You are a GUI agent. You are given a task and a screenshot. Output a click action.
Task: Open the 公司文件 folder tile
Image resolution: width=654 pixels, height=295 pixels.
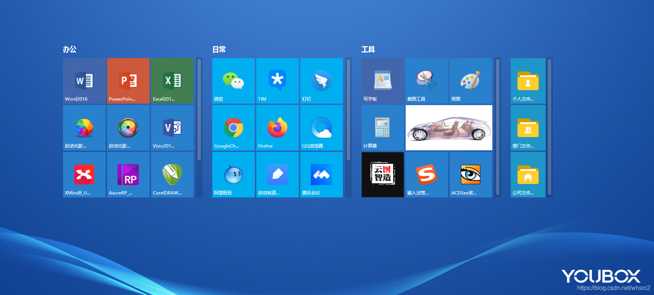tap(528, 175)
